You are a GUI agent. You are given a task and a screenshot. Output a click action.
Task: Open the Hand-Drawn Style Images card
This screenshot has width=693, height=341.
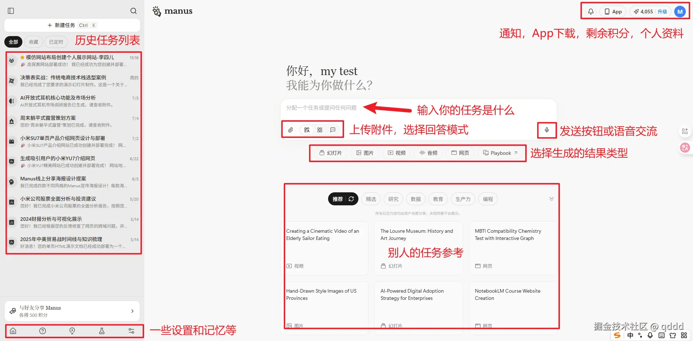[324, 308]
